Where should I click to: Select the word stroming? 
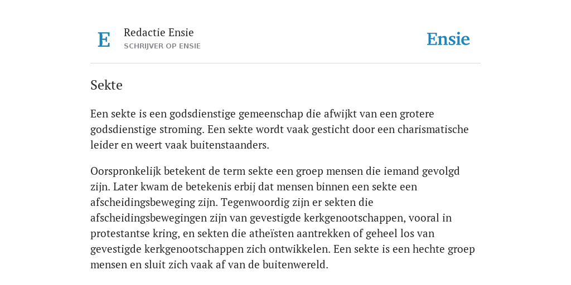tap(181, 130)
